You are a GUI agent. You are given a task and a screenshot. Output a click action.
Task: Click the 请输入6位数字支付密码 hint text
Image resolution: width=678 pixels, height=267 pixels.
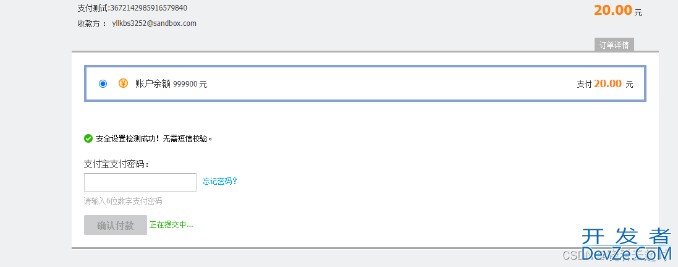[123, 201]
